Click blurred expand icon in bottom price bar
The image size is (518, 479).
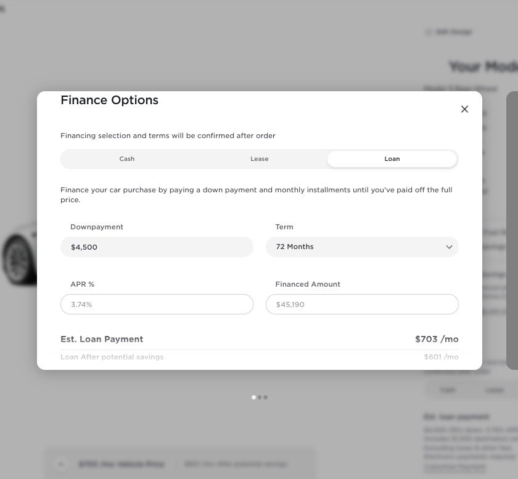point(61,464)
